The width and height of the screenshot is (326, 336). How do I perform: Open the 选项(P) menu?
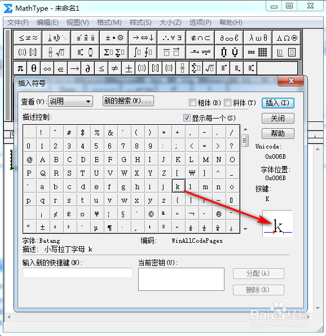coord(200,23)
